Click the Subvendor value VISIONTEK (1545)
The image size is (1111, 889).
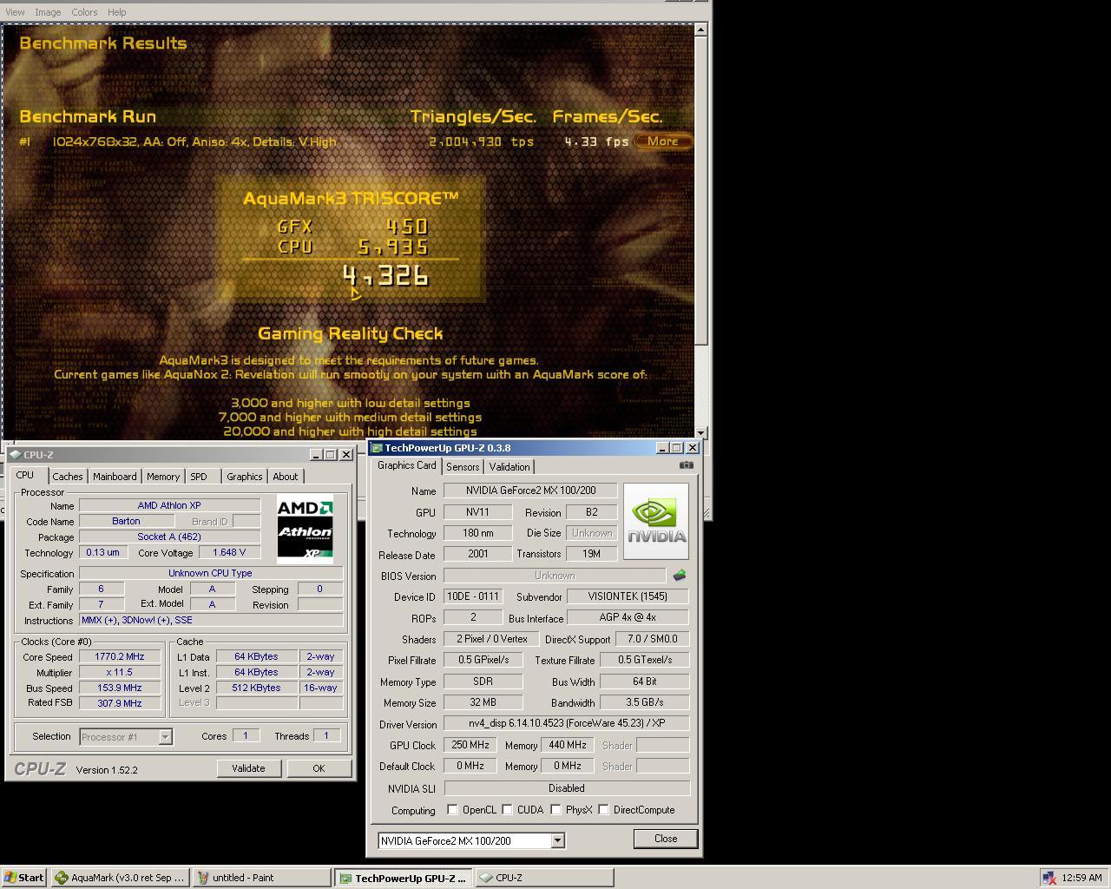(x=628, y=596)
